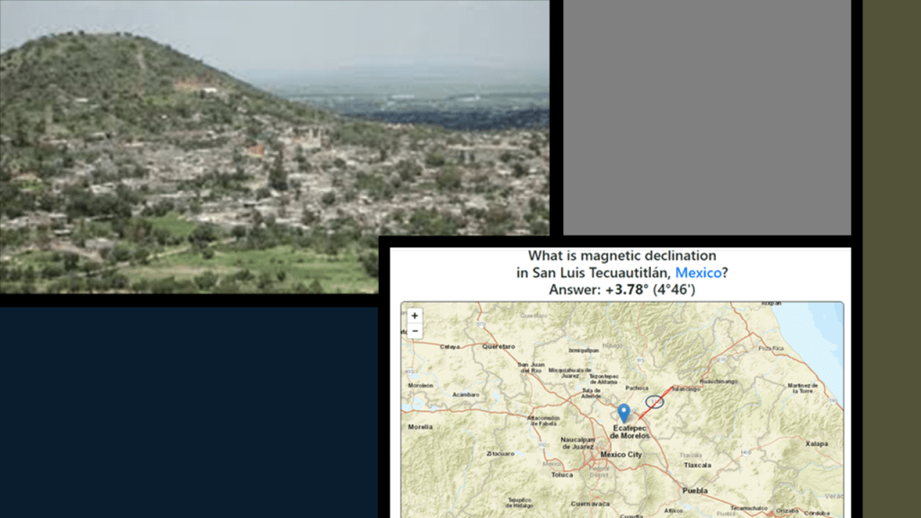
Task: Click the Mexico City label on the map
Action: click(621, 455)
